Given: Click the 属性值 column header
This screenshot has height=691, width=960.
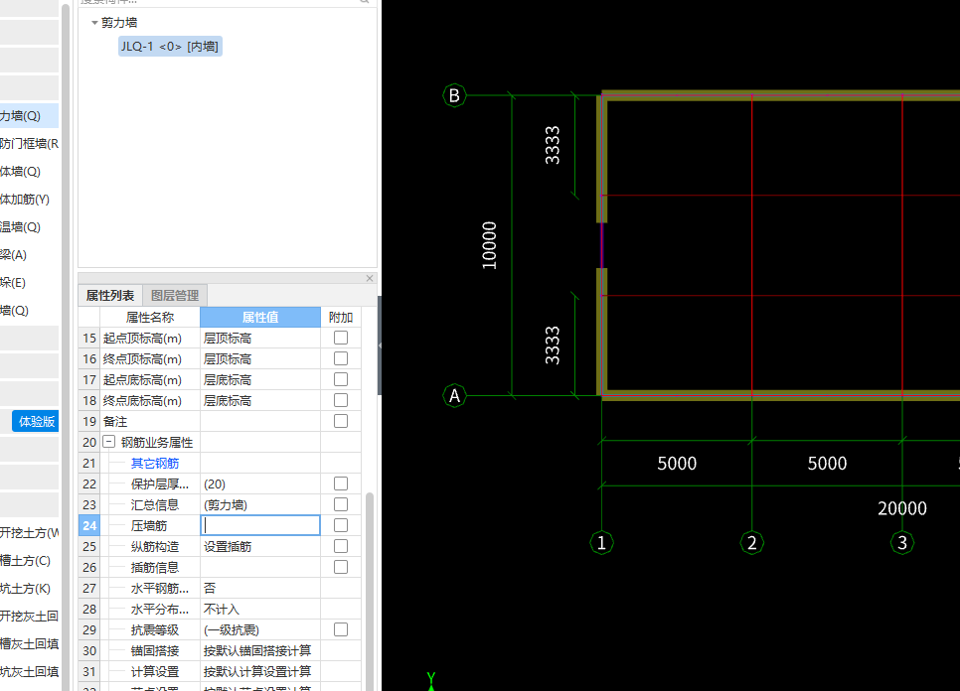Looking at the screenshot, I should tap(260, 318).
